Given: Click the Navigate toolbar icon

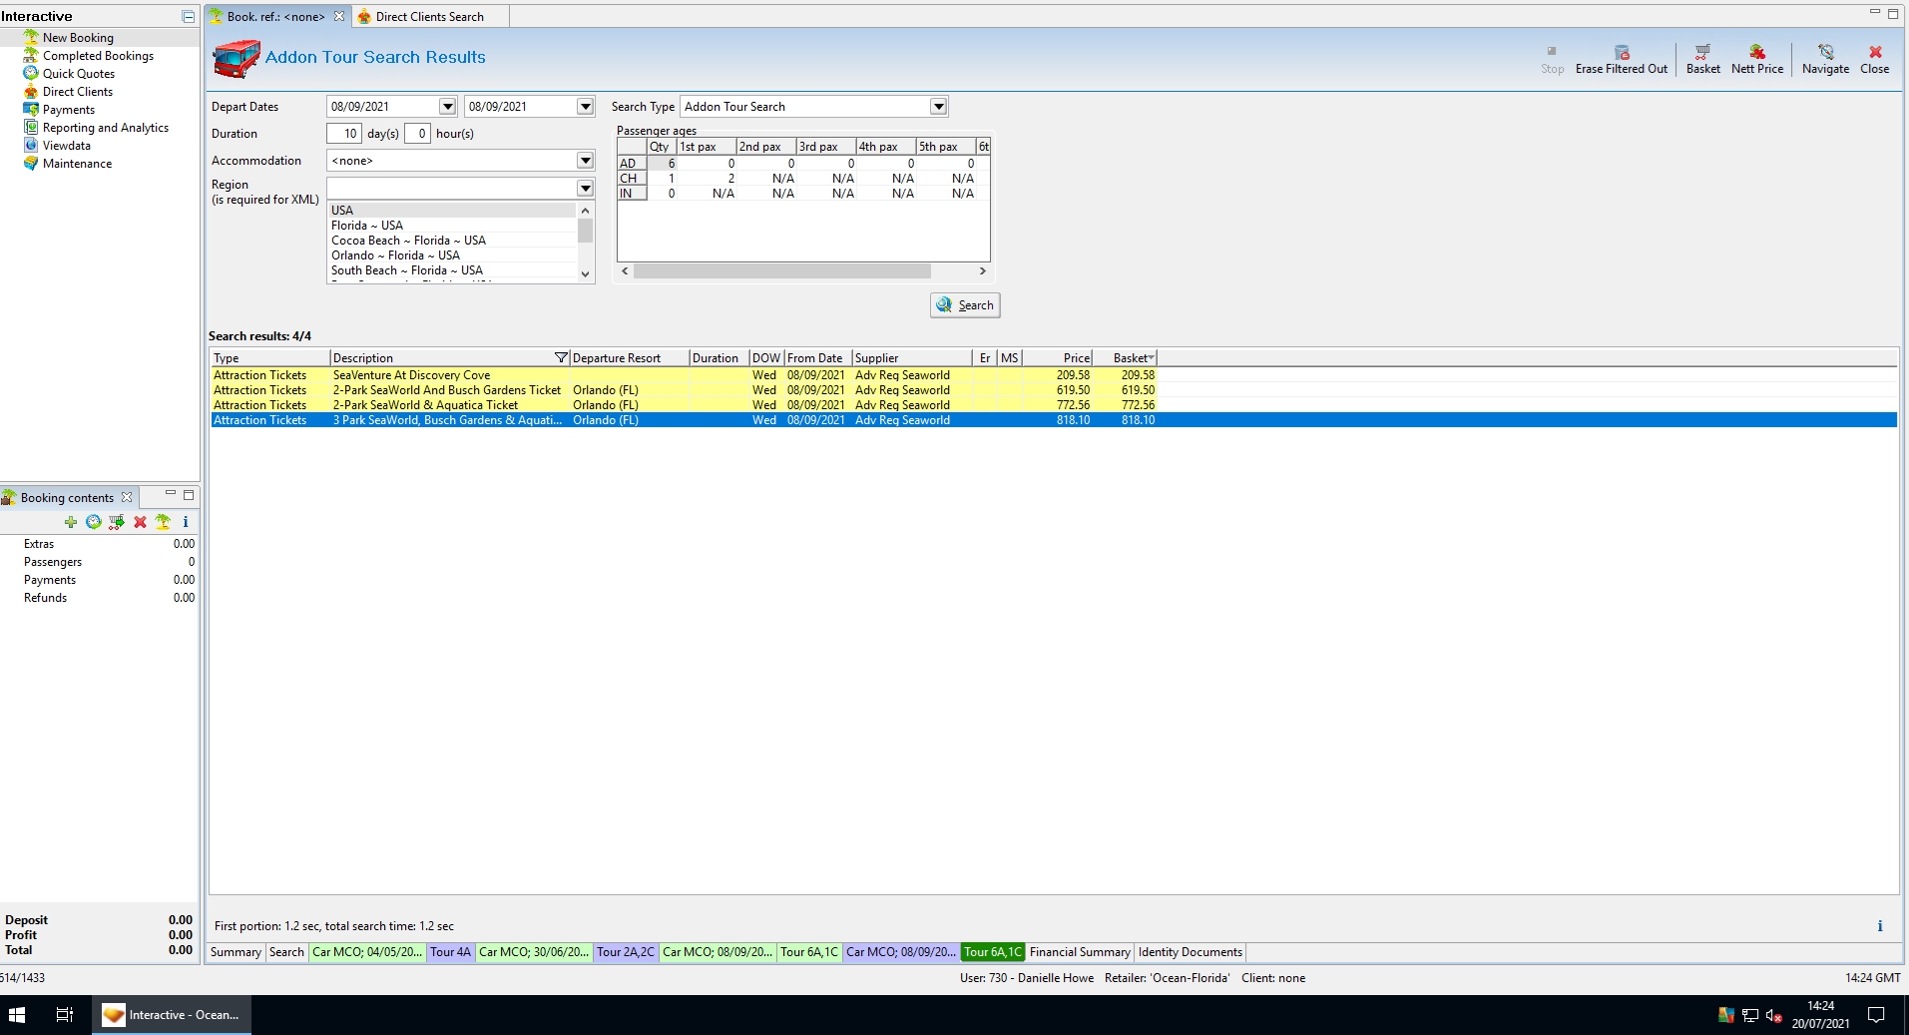Looking at the screenshot, I should point(1825,52).
